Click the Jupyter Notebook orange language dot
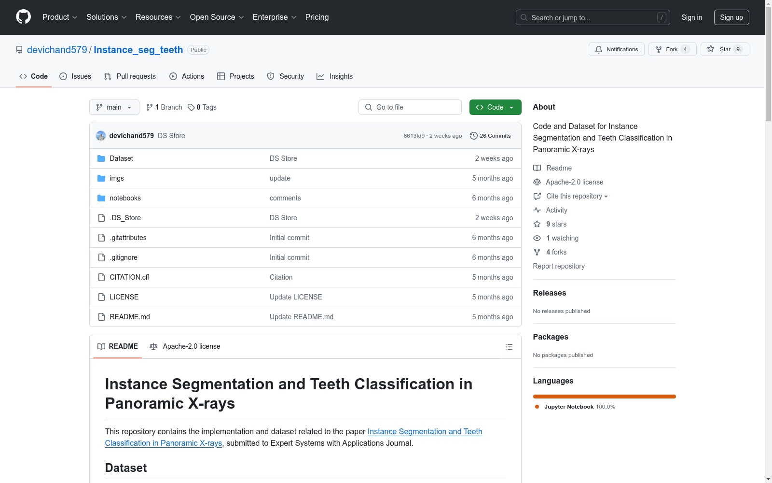Screen dimensions: 772x483 pos(537,407)
